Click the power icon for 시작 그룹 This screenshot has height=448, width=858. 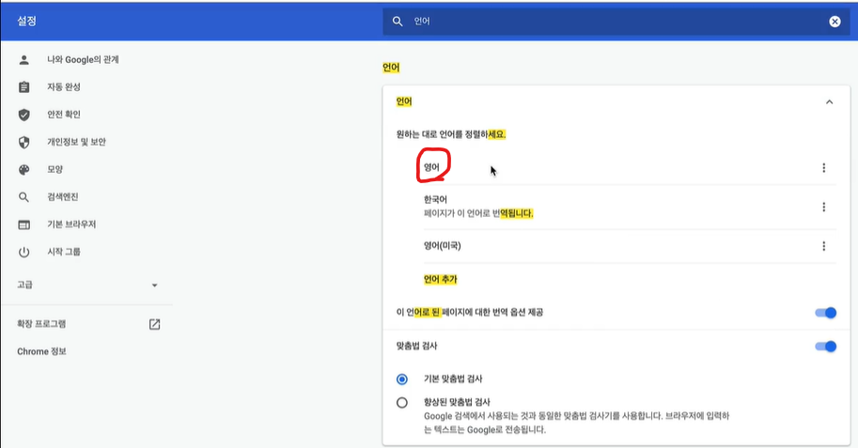pos(24,252)
